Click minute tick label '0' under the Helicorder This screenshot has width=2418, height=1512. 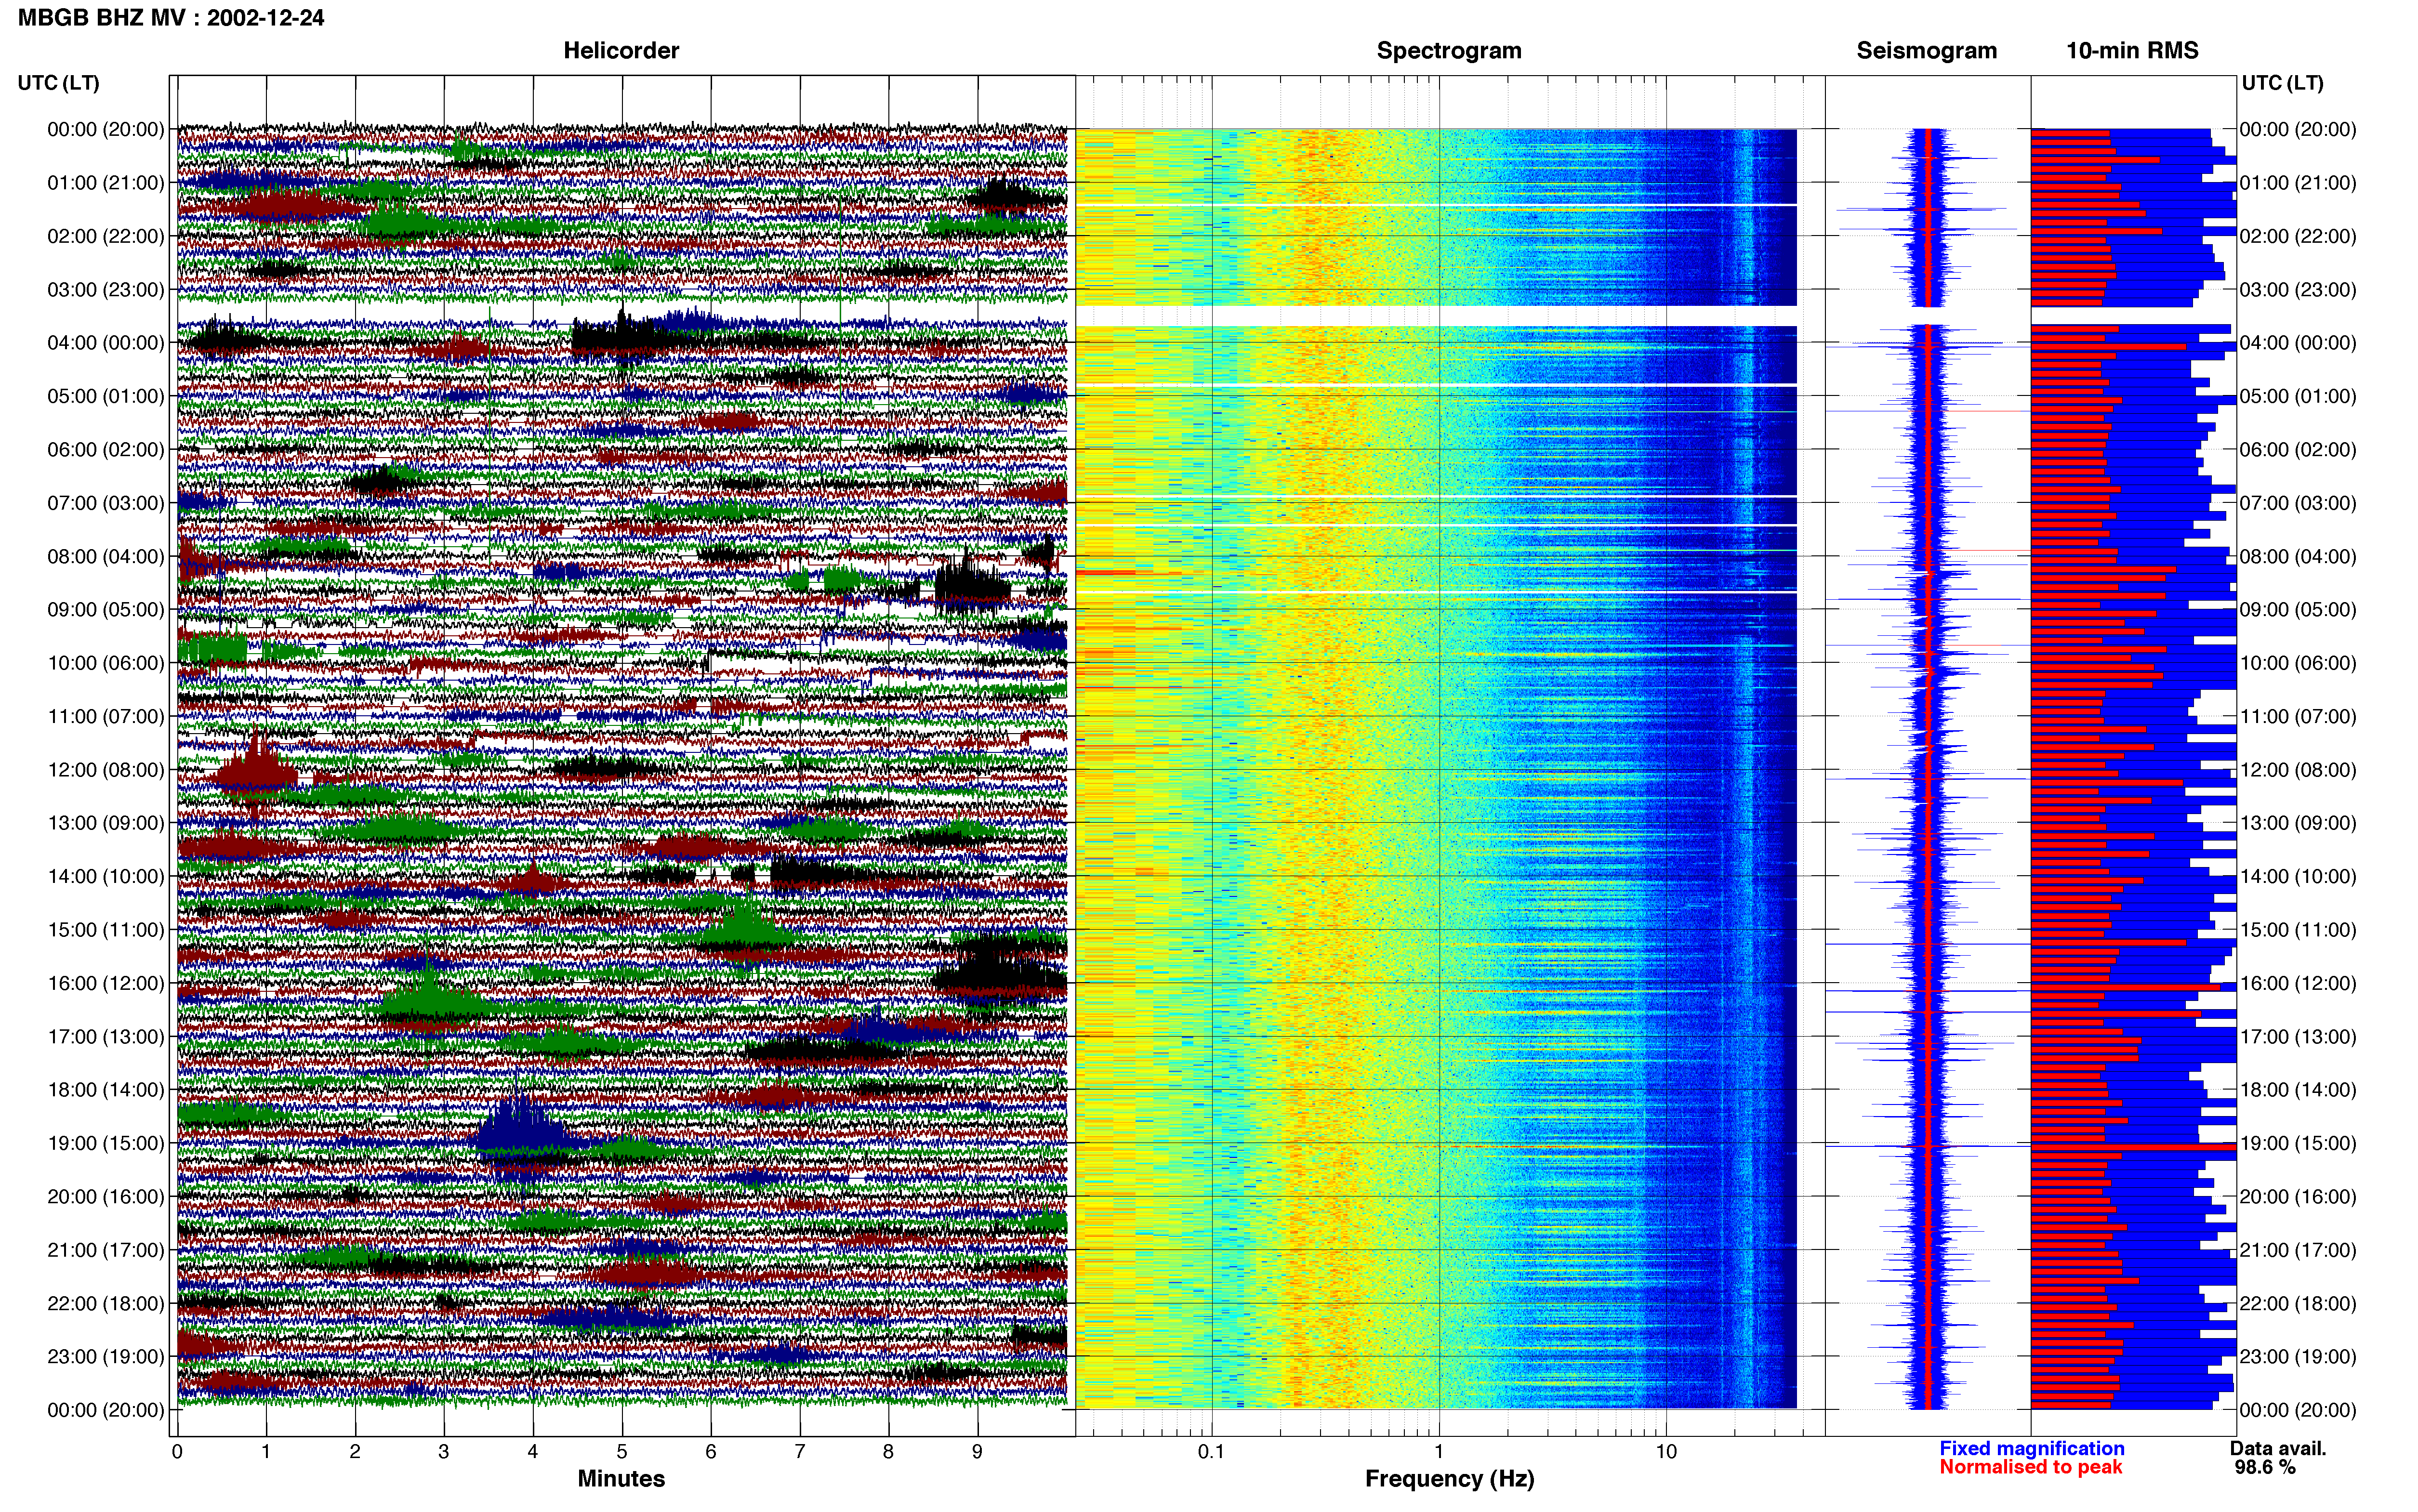[177, 1452]
